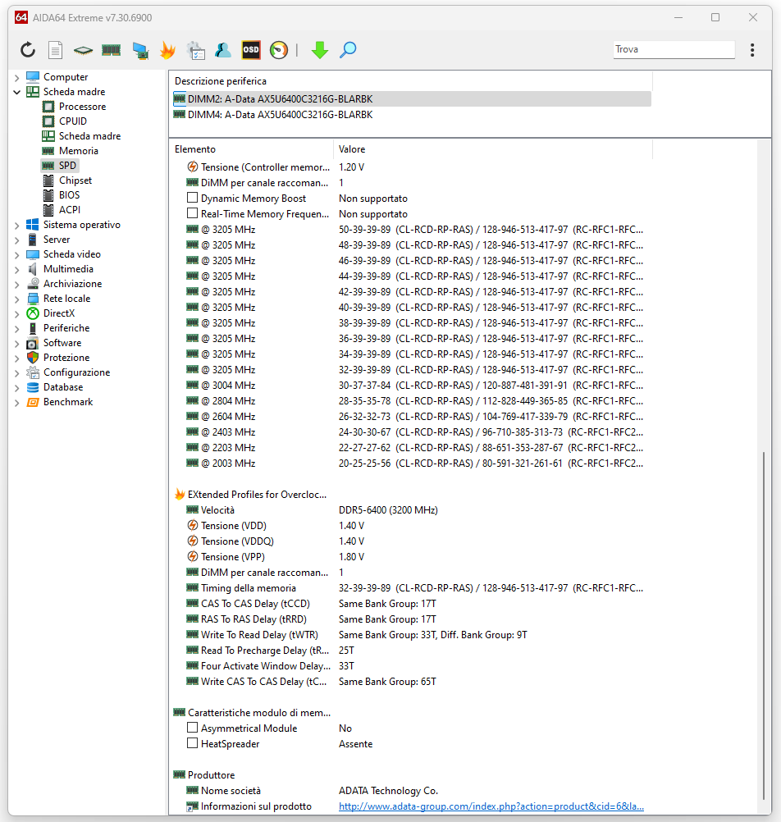This screenshot has width=781, height=822.
Task: Click the Produttore memory icon
Action: tap(180, 774)
